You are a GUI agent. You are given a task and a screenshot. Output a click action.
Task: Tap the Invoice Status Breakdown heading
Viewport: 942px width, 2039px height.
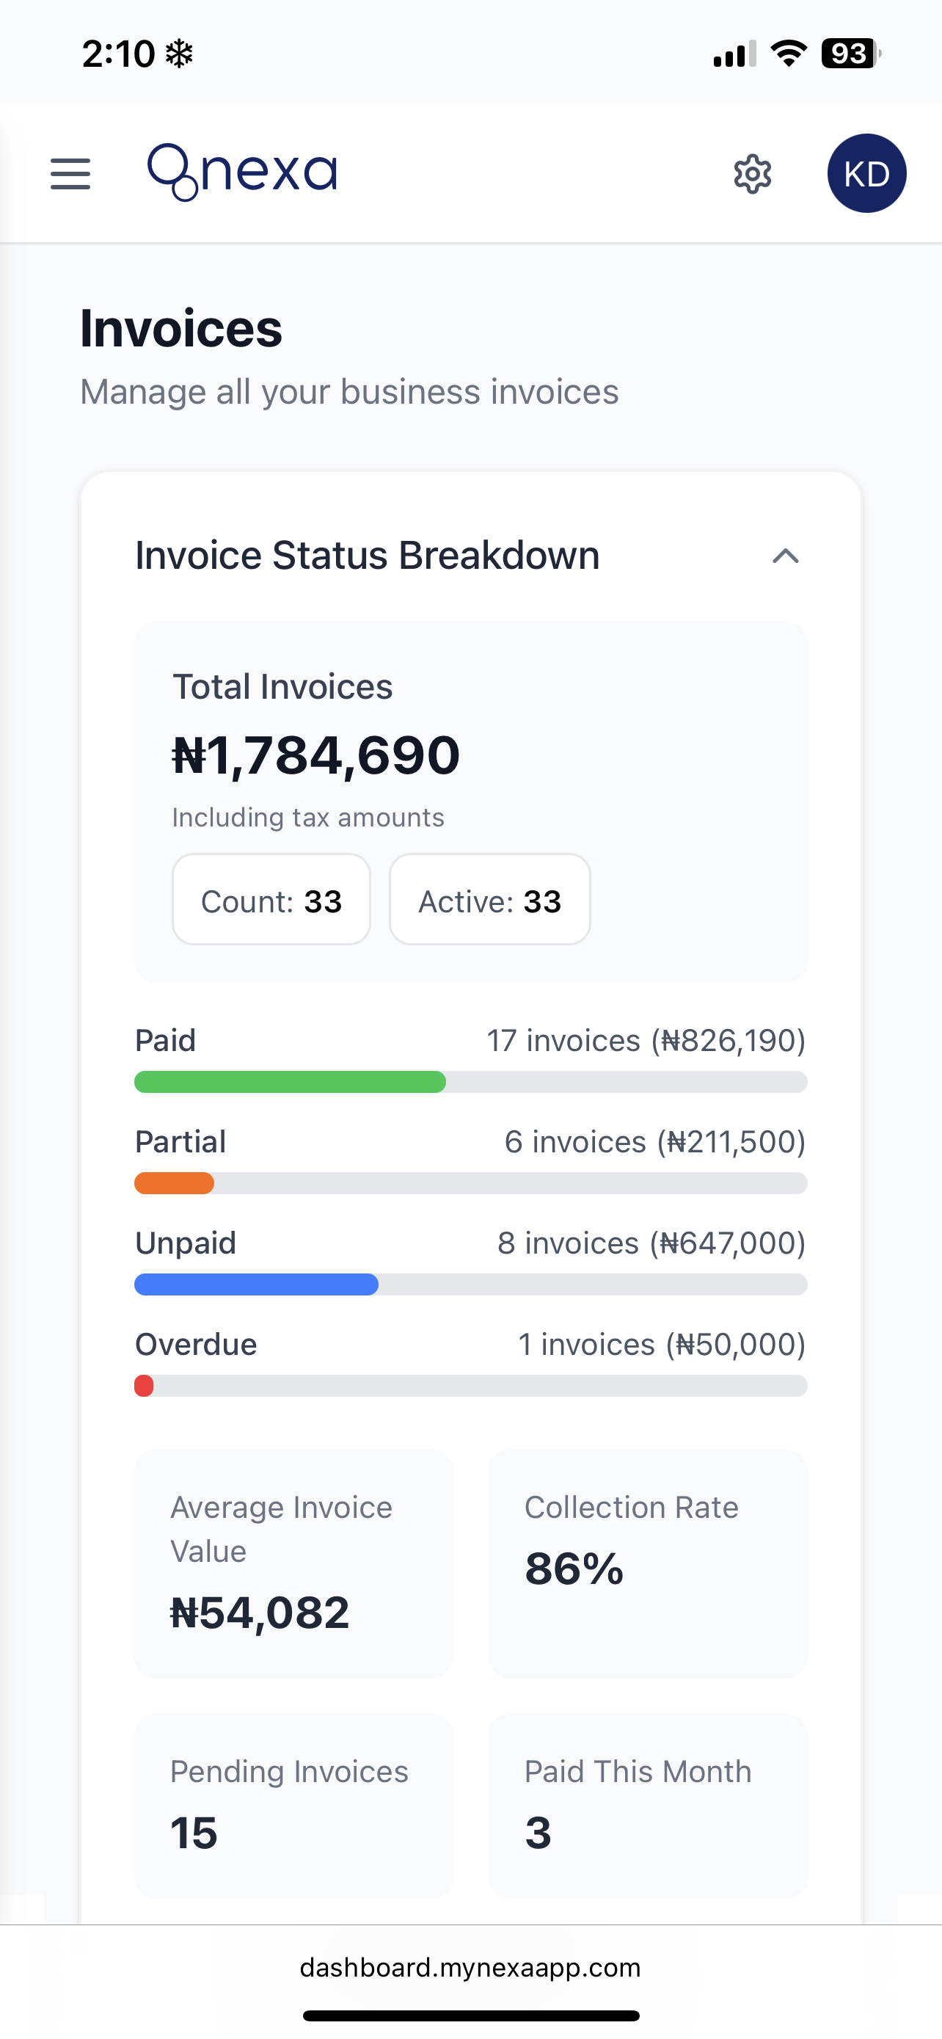[367, 556]
